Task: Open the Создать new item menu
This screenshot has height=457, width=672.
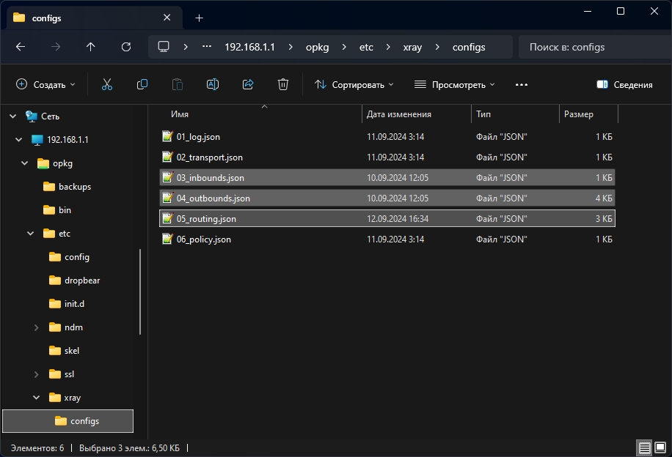Action: point(45,85)
